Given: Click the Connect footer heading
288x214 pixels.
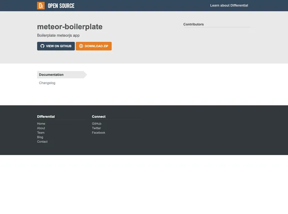Looking at the screenshot, I should [x=99, y=117].
